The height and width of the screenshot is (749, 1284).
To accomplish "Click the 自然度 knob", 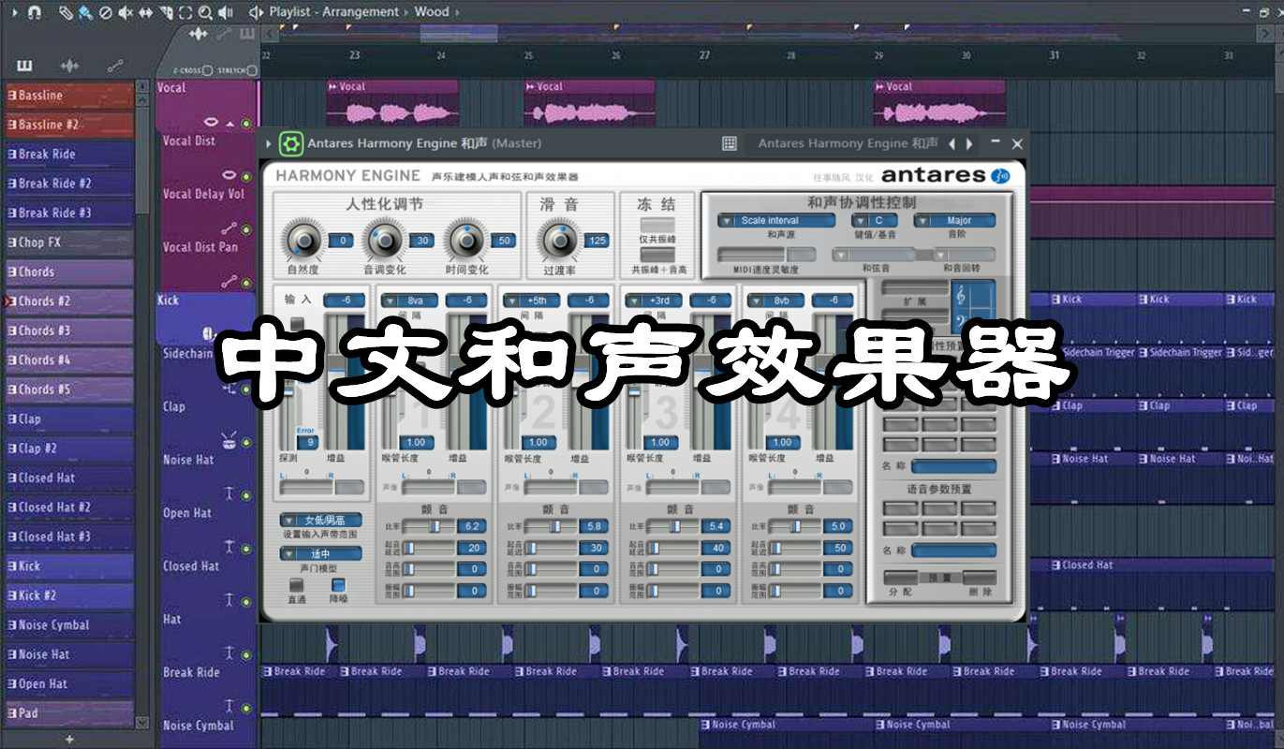I will point(303,241).
